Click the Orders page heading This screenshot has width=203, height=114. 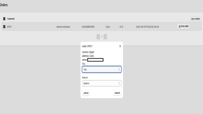coord(4,5)
